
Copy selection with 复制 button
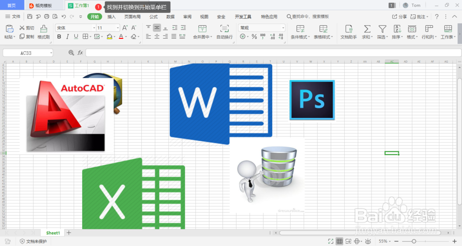click(x=26, y=36)
